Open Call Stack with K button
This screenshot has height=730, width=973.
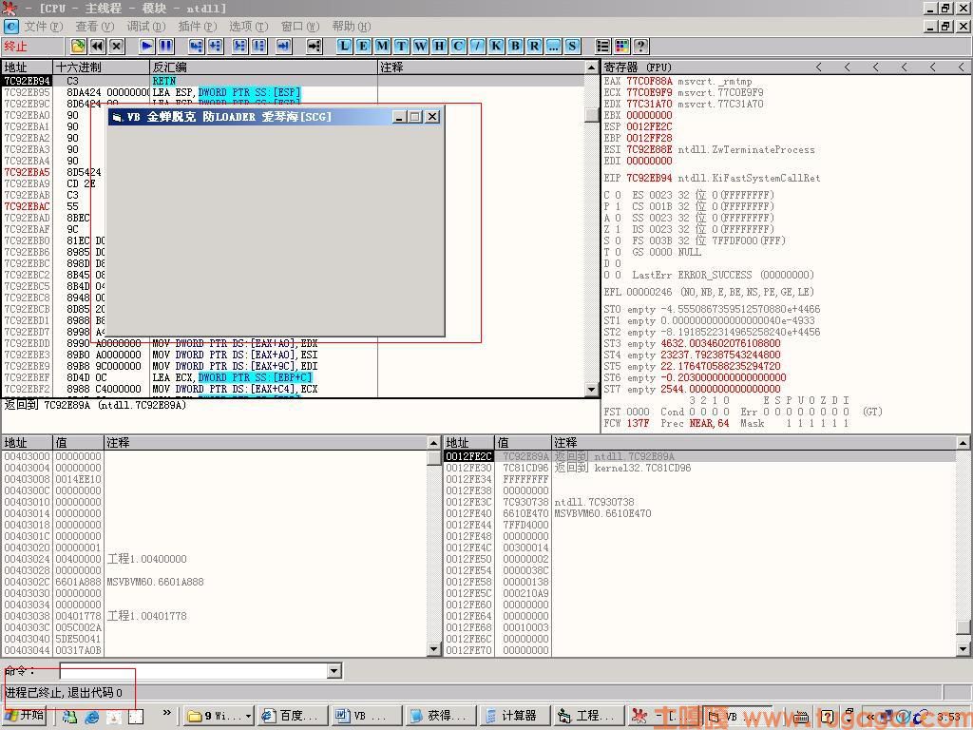click(496, 46)
